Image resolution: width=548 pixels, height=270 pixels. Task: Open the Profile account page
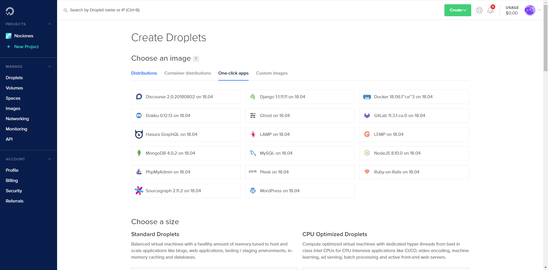[12, 170]
